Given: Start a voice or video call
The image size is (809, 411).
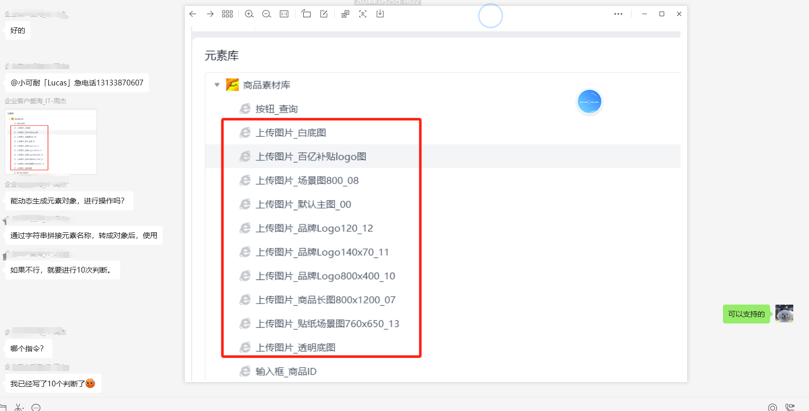Looking at the screenshot, I should 790,407.
